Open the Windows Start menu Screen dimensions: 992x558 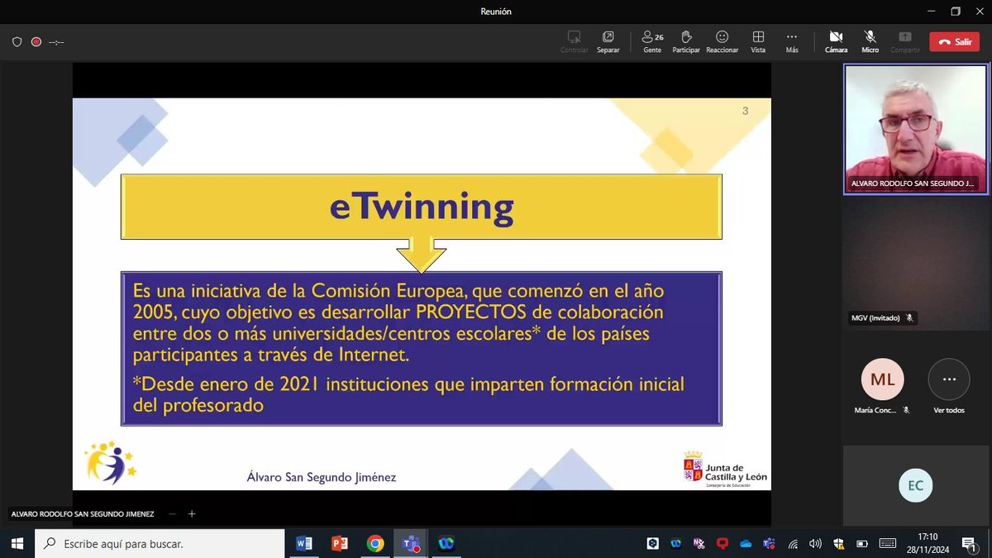coord(17,543)
